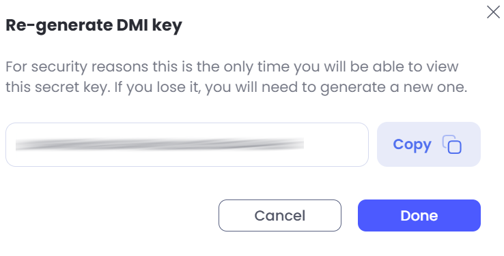
Task: Click the start of the blurred key
Action: tap(18, 145)
